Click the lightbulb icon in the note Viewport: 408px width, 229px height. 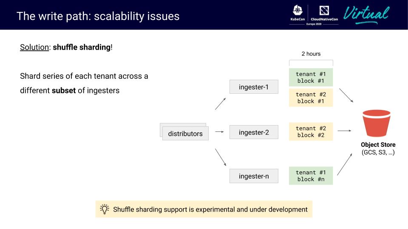click(x=104, y=209)
